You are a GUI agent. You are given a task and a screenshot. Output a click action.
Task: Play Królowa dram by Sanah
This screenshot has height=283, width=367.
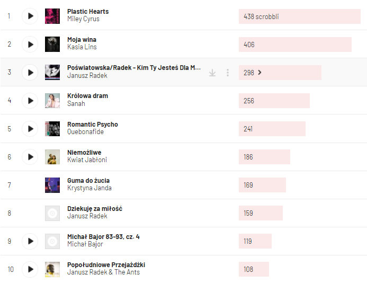[x=30, y=100]
